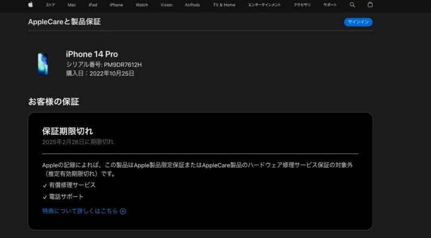Click the iPhone 14 Pro product image

(x=43, y=64)
